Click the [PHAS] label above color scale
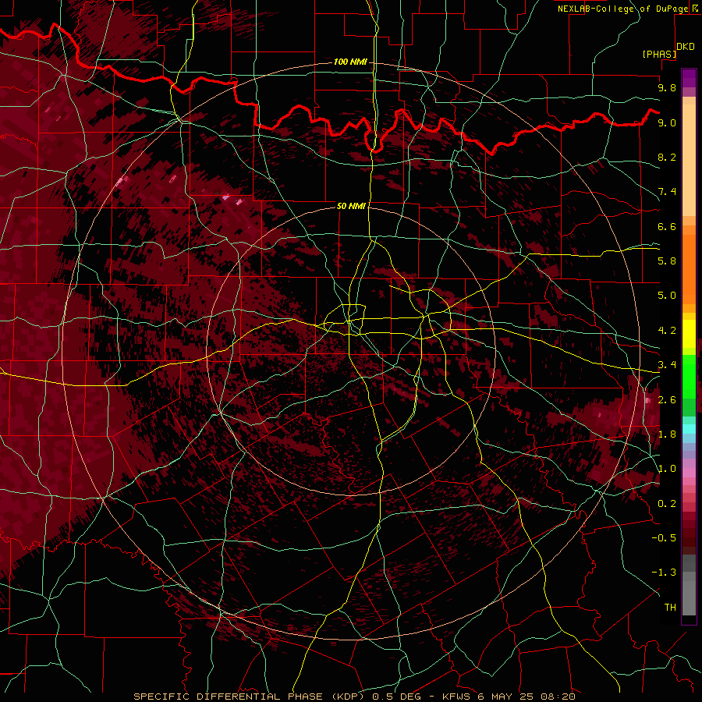702x702 pixels. pyautogui.click(x=659, y=54)
